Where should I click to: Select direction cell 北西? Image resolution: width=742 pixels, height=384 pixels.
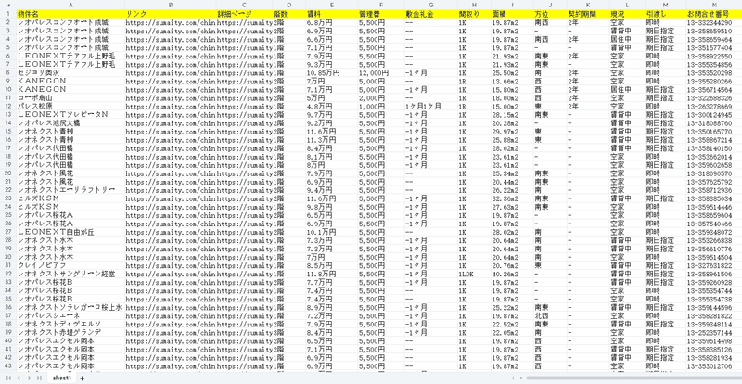550,315
